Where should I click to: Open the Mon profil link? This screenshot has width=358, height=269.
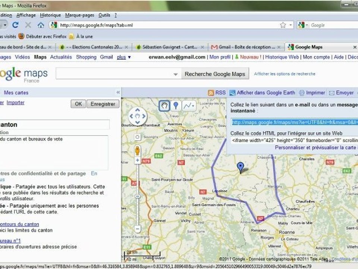[x=220, y=57]
